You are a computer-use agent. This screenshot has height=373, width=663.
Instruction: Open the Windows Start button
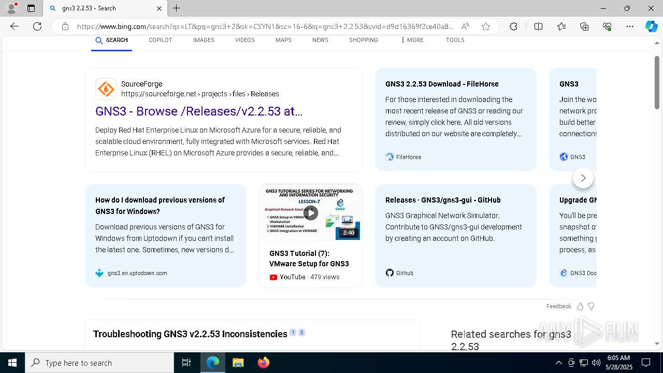coord(12,363)
